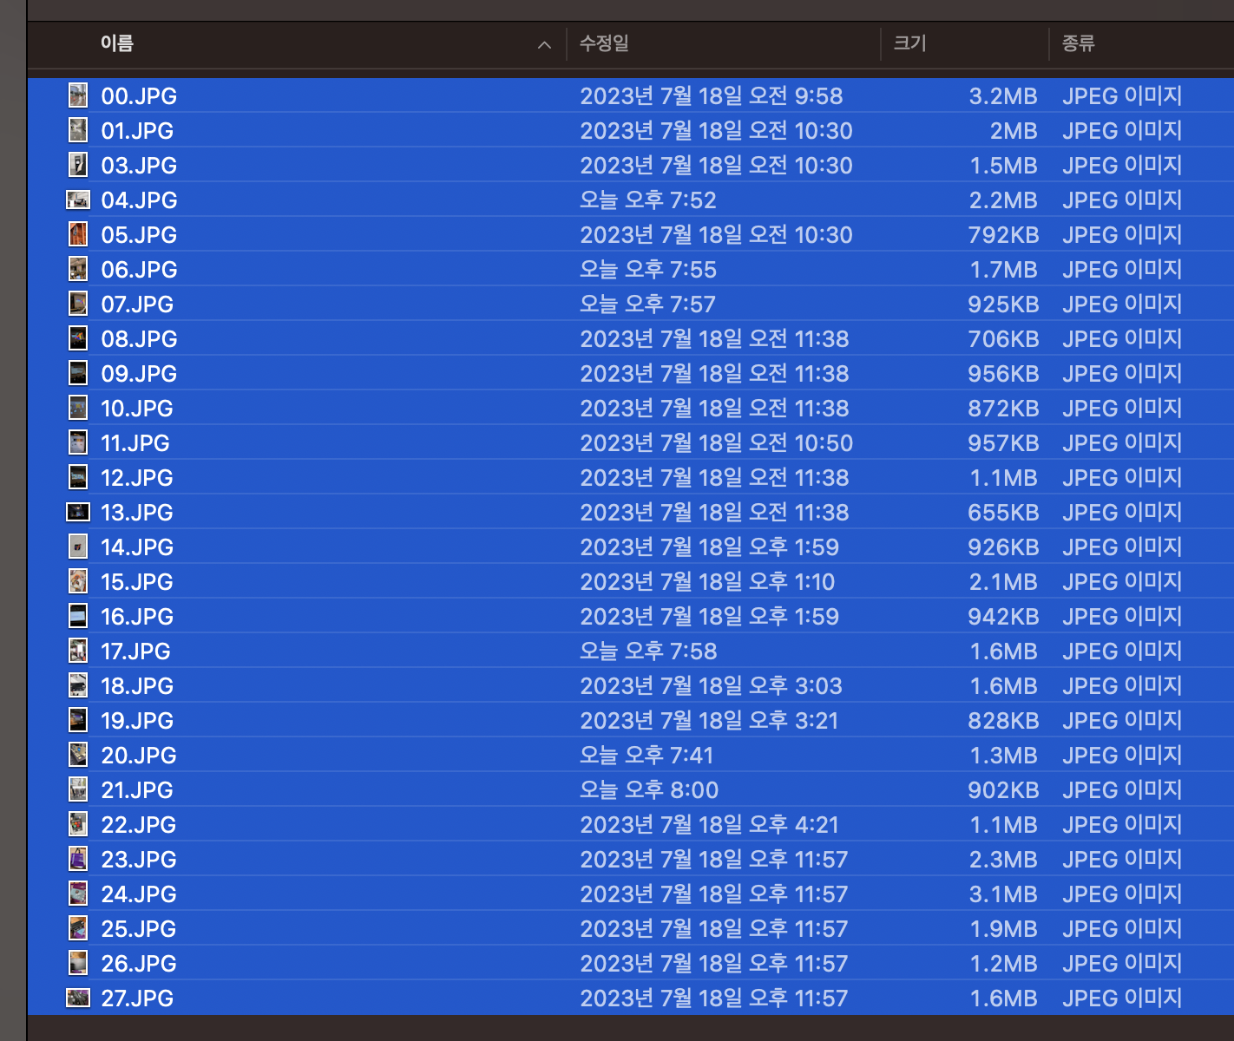Select the file name 01.JPG
The height and width of the screenshot is (1041, 1234).
point(137,131)
